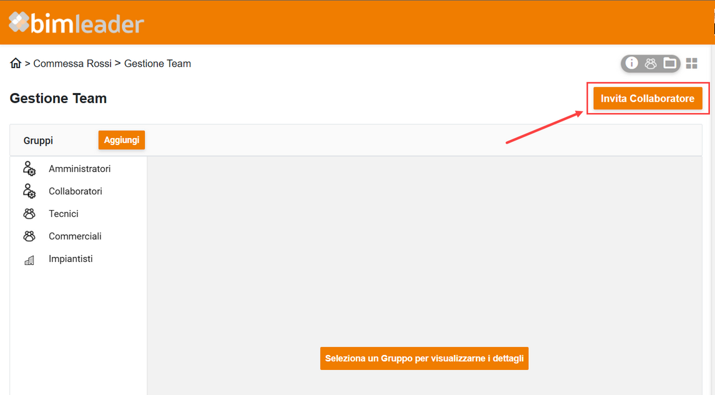715x395 pixels.
Task: Go to home via house icon
Action: (x=16, y=63)
